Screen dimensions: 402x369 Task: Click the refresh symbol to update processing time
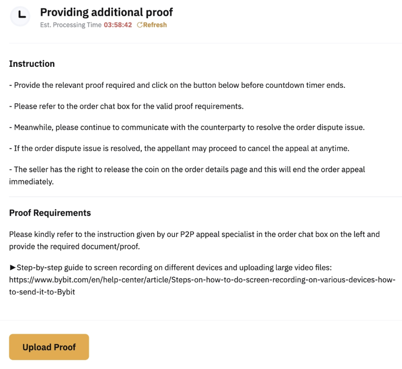[140, 25]
